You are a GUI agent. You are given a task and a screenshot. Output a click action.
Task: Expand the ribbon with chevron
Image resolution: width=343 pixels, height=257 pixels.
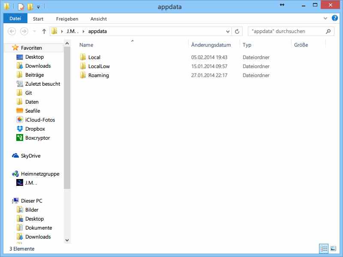325,18
